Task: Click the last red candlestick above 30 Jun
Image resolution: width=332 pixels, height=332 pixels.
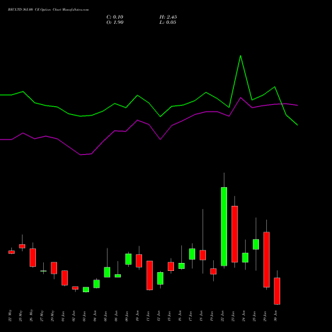Action: tap(277, 291)
